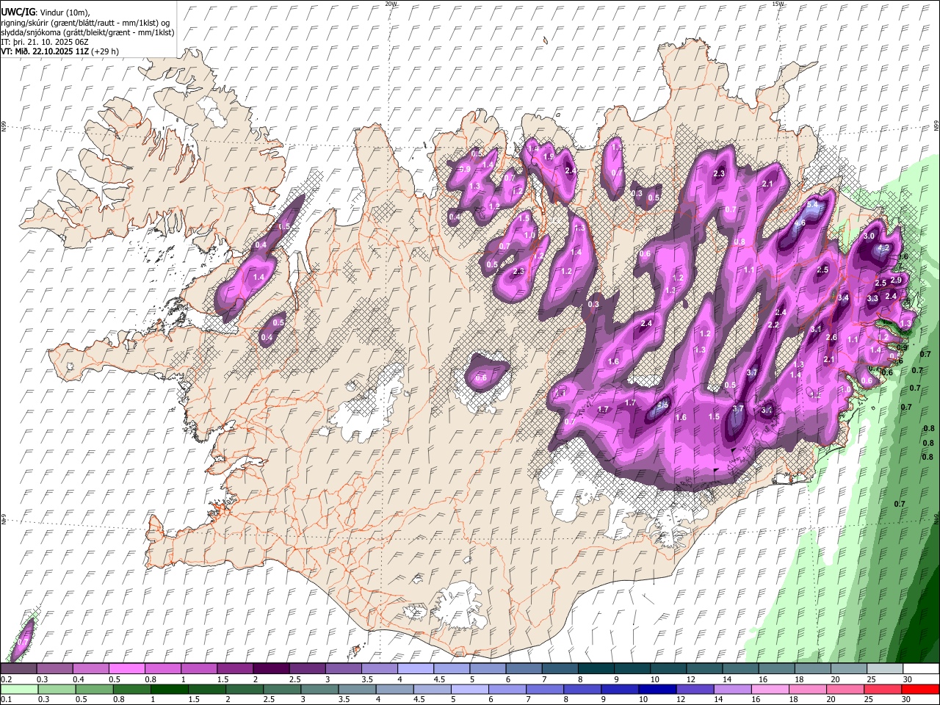Click the 30 label on the rain scale
The width and height of the screenshot is (940, 705).
pos(907,700)
